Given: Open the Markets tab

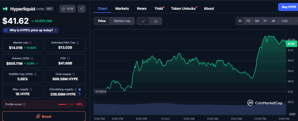Looking at the screenshot, I should pos(122,8).
